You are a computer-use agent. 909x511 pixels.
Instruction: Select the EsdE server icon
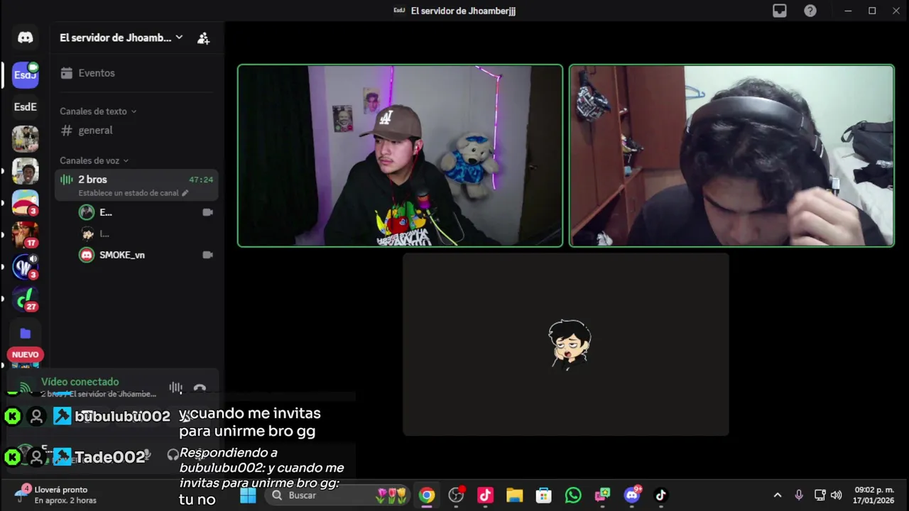26,106
